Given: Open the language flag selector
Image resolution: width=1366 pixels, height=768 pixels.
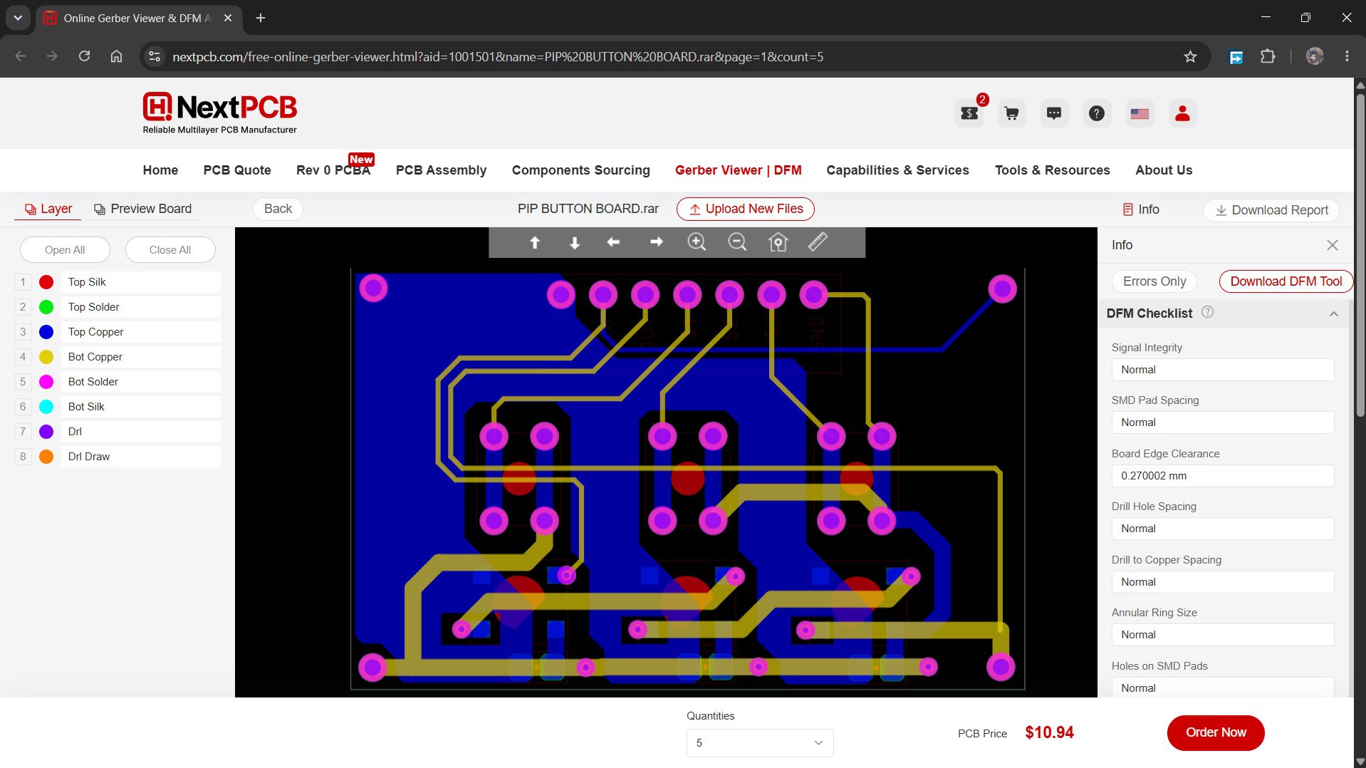Looking at the screenshot, I should (1140, 113).
